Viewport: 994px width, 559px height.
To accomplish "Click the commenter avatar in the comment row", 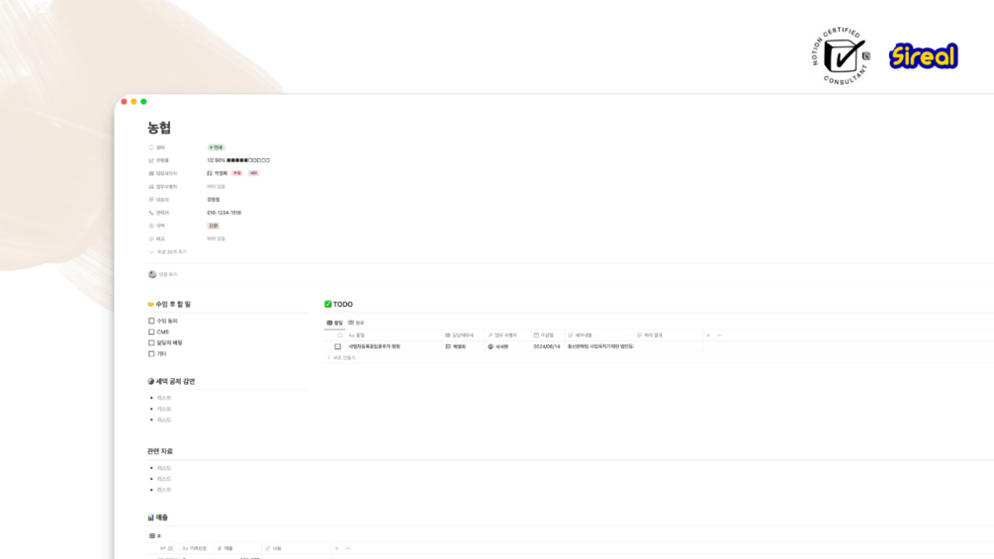I will 152,274.
